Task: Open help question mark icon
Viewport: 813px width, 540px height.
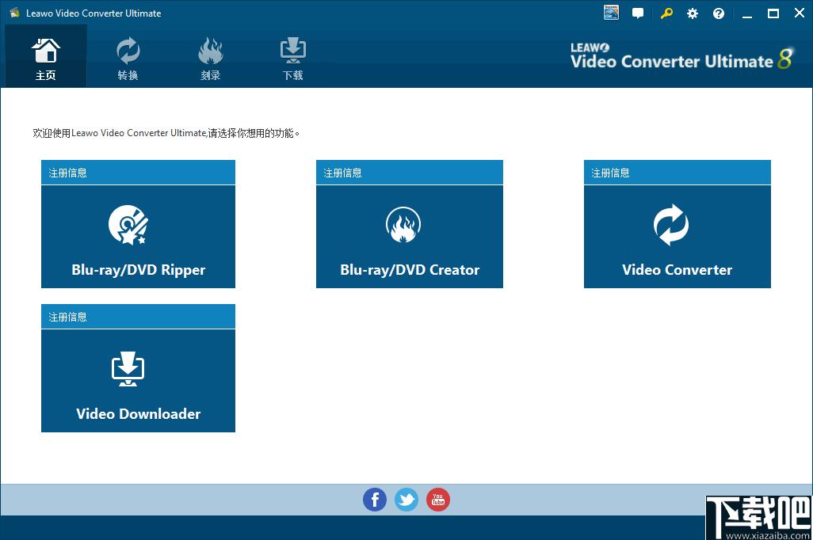Action: pos(719,13)
